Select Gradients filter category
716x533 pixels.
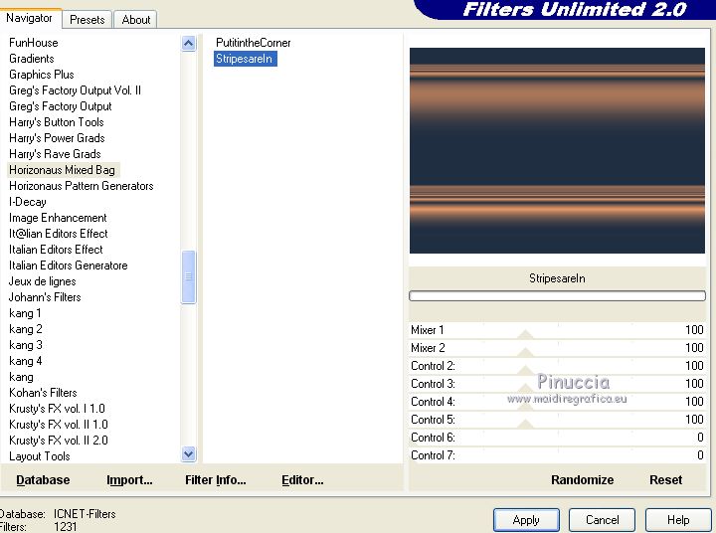coord(32,59)
